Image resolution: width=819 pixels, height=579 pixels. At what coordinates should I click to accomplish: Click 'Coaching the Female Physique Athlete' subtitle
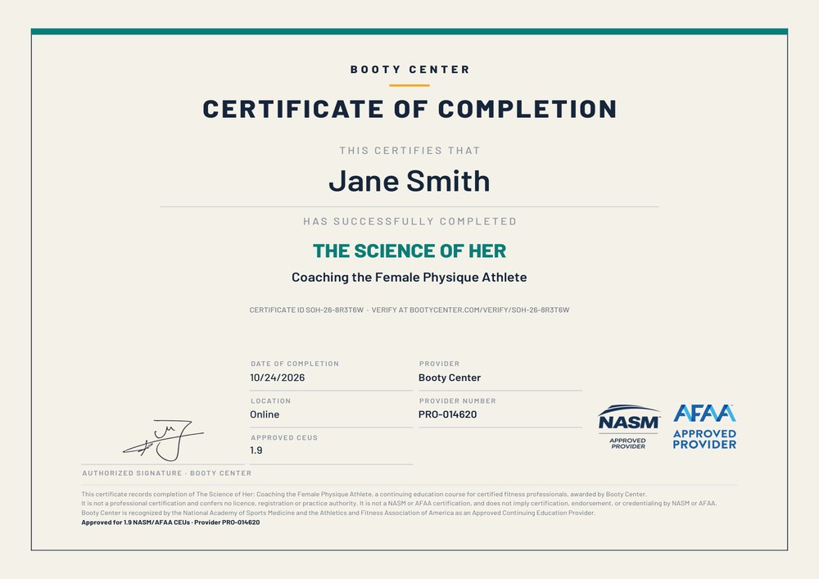[409, 278]
